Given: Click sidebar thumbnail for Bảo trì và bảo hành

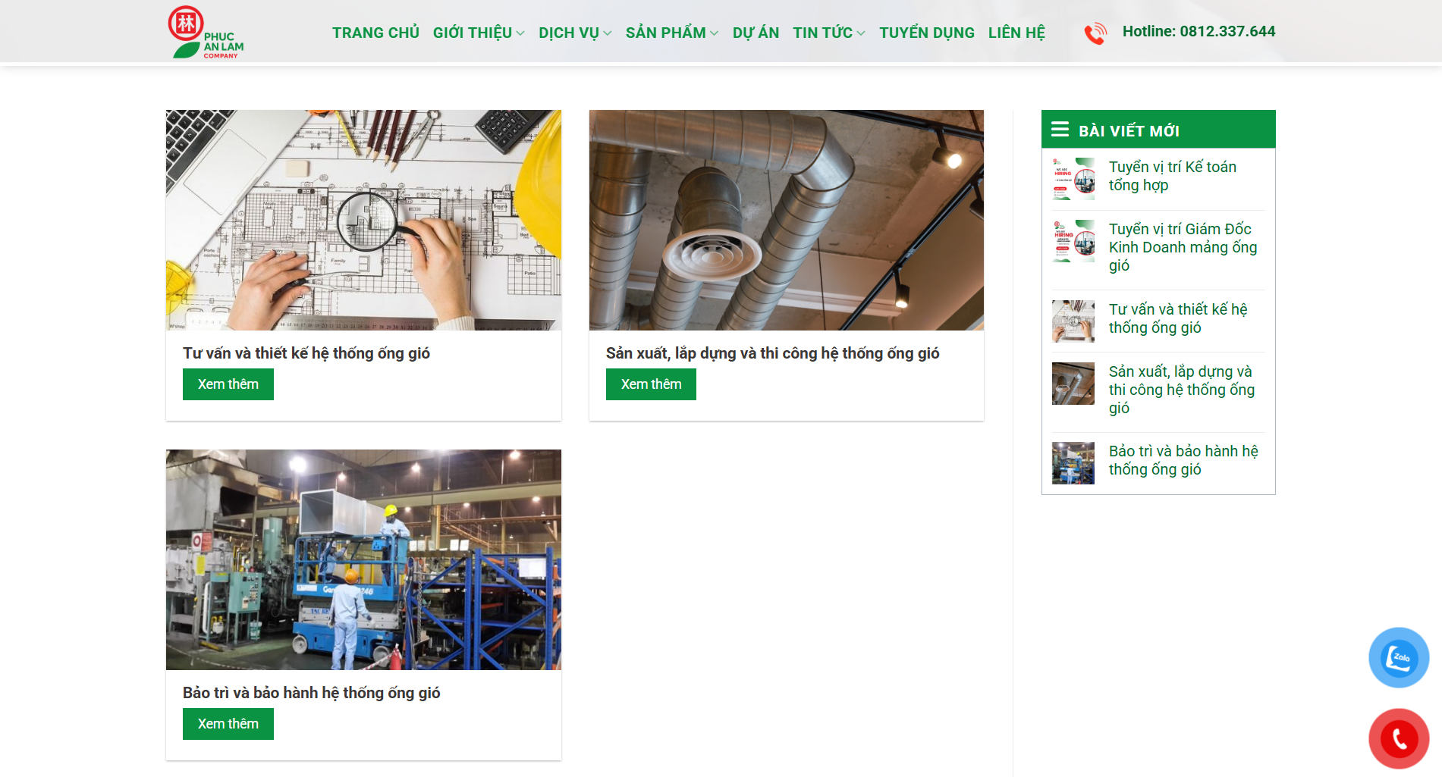Looking at the screenshot, I should click(1073, 463).
